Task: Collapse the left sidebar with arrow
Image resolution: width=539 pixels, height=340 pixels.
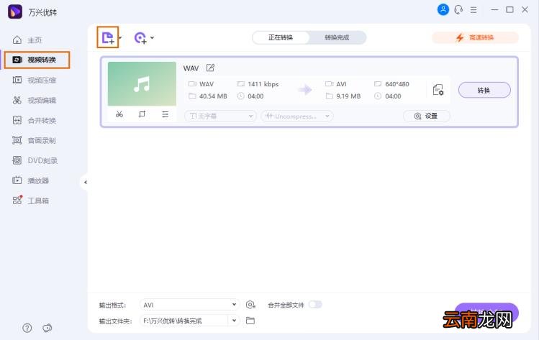Action: tap(85, 183)
